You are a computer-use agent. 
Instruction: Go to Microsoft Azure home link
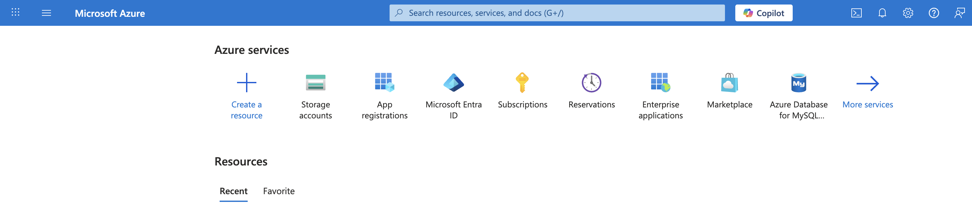110,13
